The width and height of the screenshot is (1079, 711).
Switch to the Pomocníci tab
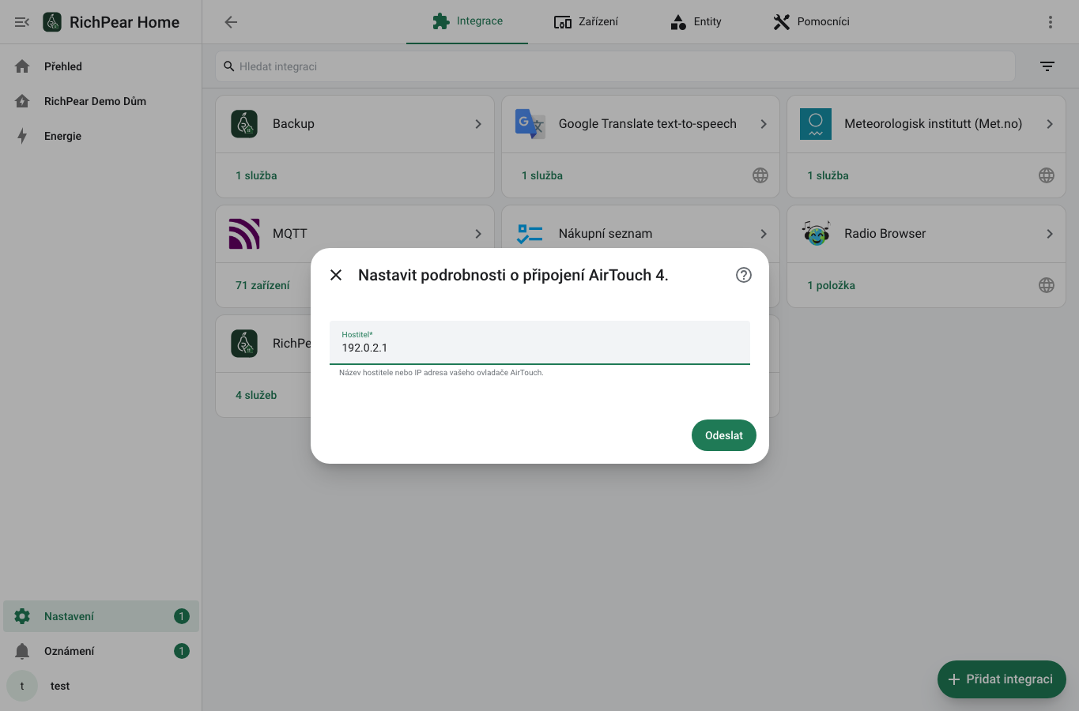pyautogui.click(x=811, y=22)
